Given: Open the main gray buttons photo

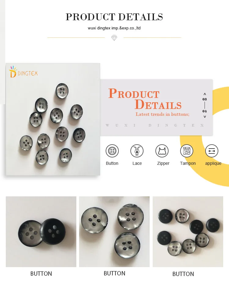Looking at the screenshot, I should pyautogui.click(x=53, y=119).
